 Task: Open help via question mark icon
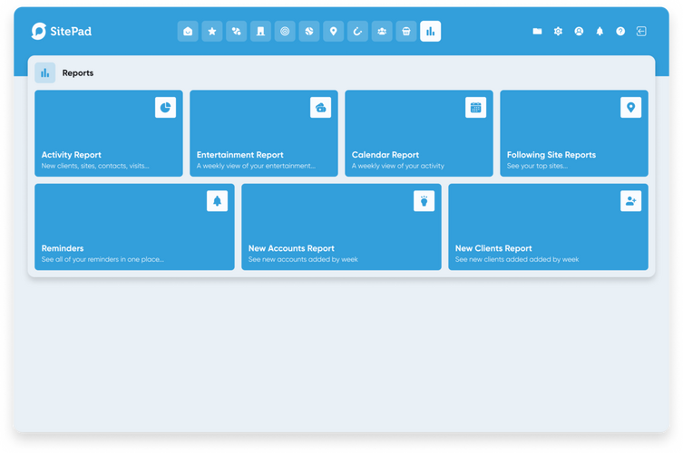coord(620,32)
